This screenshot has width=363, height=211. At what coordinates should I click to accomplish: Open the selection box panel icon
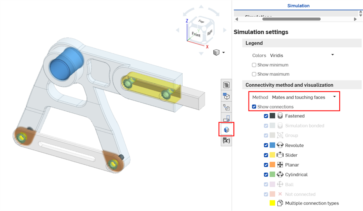point(226,118)
